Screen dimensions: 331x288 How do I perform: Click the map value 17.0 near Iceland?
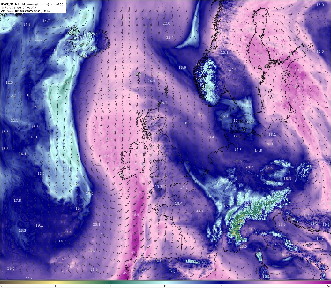point(52,50)
